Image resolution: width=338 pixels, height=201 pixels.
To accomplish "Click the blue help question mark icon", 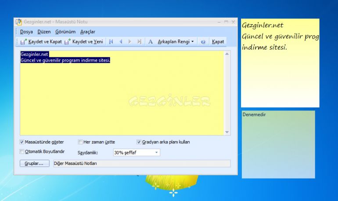I will tap(203, 42).
